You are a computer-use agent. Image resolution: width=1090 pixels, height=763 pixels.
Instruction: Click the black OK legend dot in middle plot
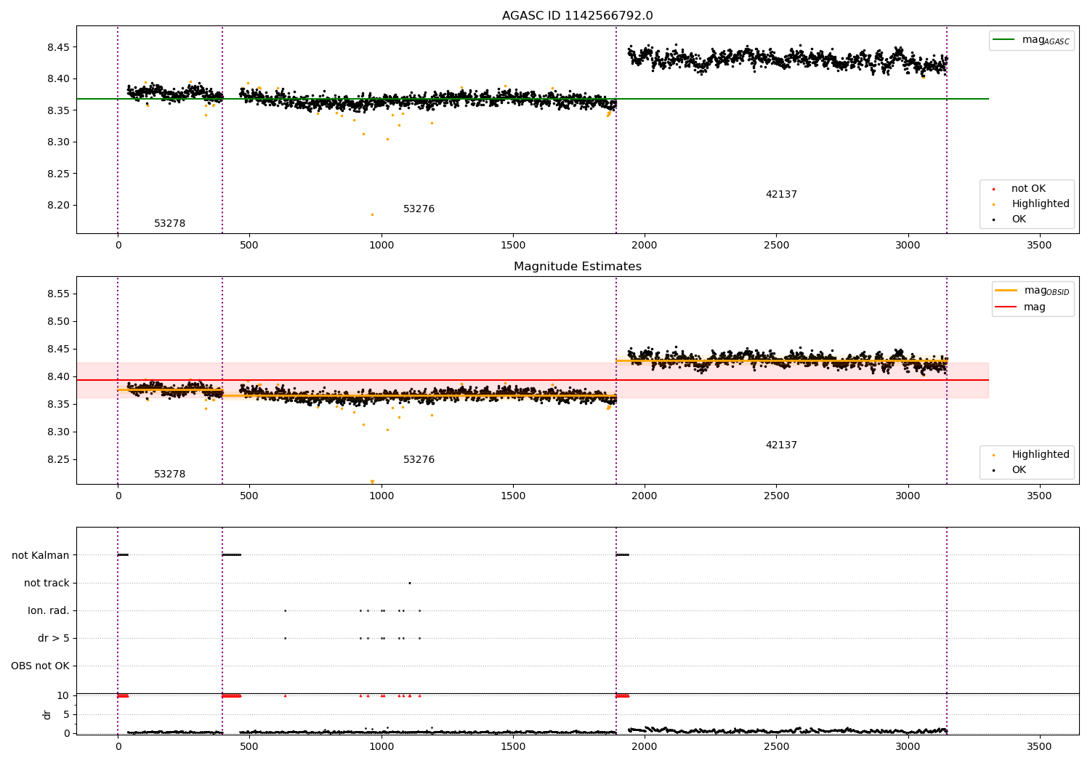coord(993,470)
